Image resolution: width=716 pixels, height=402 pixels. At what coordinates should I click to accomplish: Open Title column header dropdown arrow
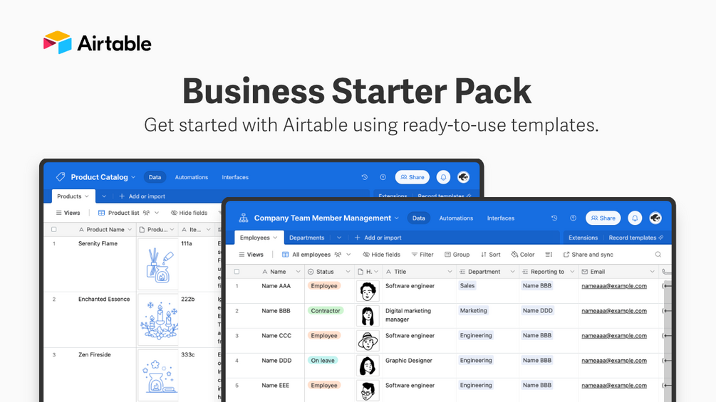tap(450, 272)
